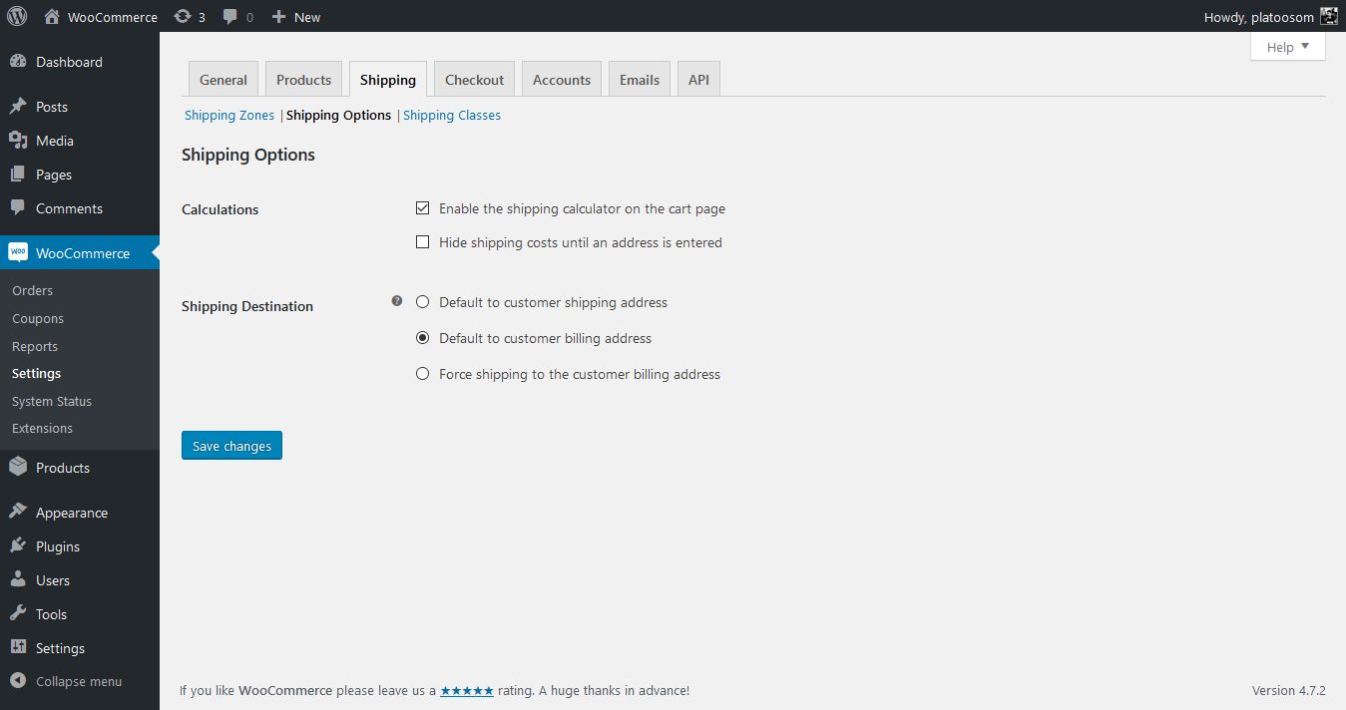Screen dimensions: 1346x710
Task: Click the Products box icon in sidebar
Action: 18,468
